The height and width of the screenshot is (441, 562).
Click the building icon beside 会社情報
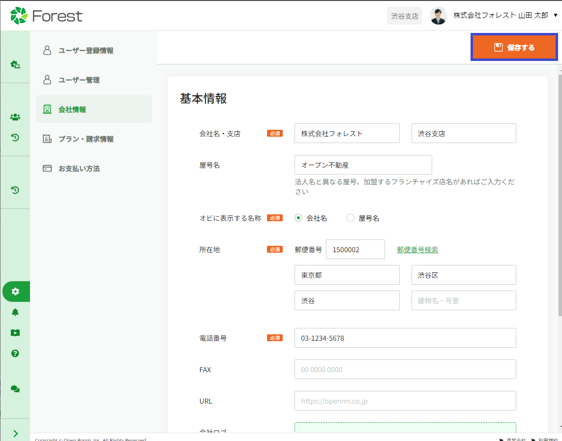pyautogui.click(x=47, y=109)
